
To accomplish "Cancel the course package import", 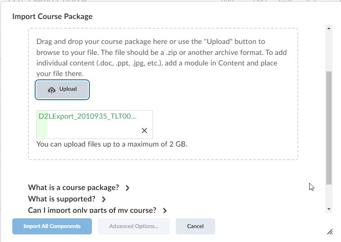I will click(195, 226).
